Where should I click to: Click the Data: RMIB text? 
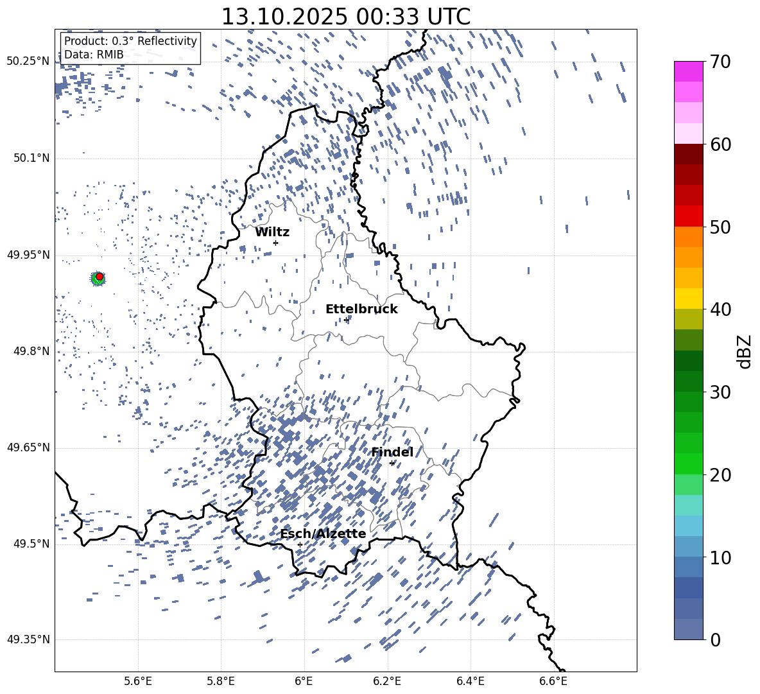tap(94, 55)
